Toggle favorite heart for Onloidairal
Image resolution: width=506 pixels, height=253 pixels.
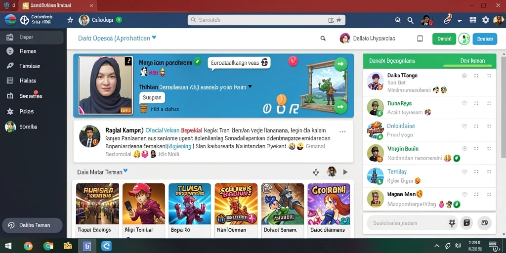pos(464,126)
